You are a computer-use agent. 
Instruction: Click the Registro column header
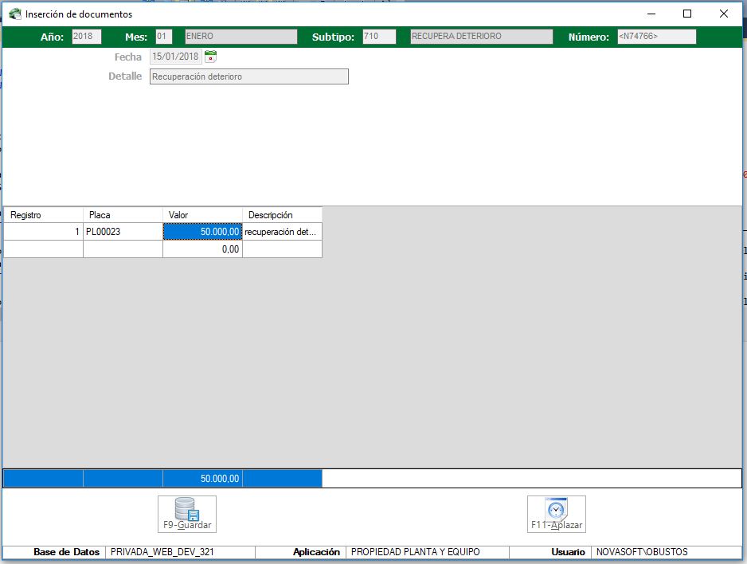click(43, 215)
